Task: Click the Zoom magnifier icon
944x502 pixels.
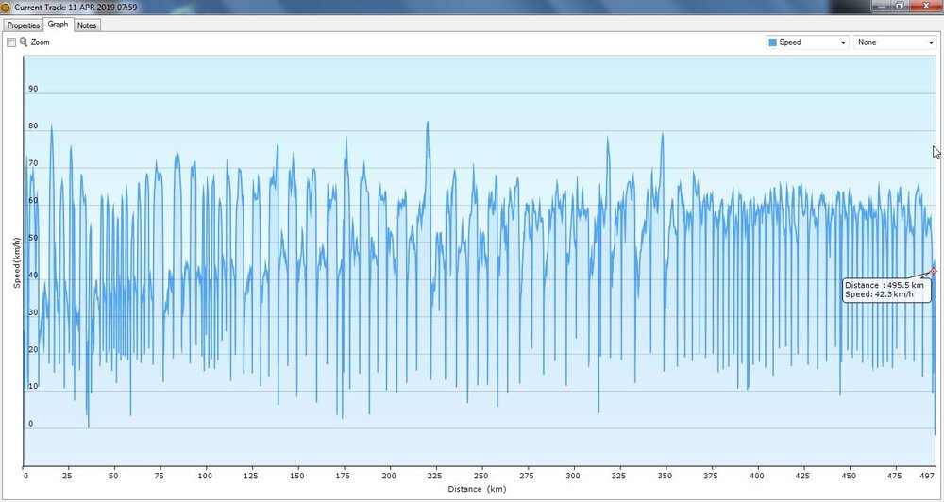Action: (x=24, y=42)
